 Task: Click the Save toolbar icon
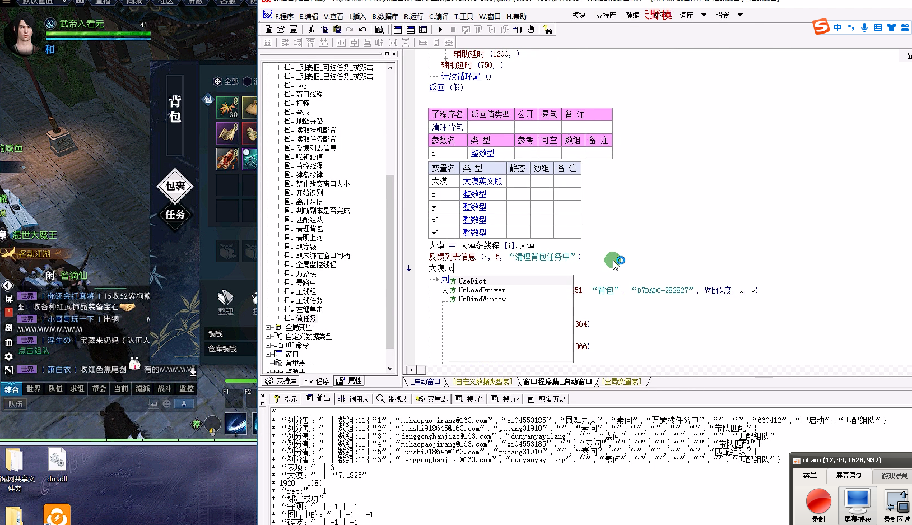pos(294,29)
